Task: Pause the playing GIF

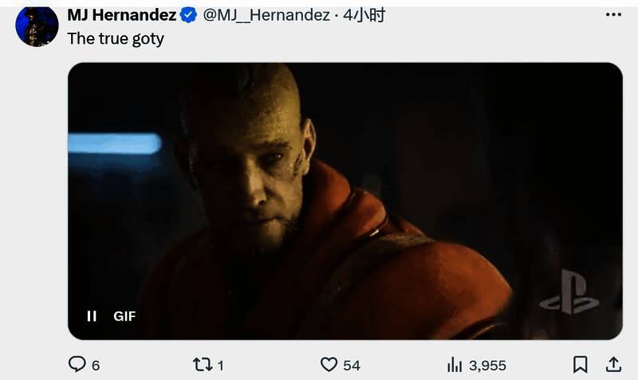Action: tap(92, 315)
